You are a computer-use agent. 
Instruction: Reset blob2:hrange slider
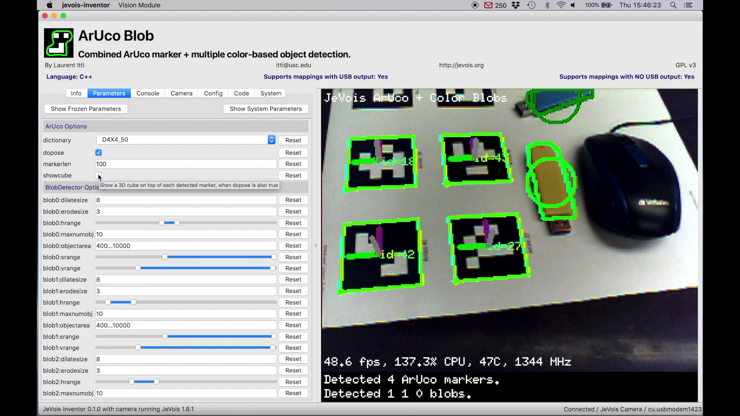293,382
